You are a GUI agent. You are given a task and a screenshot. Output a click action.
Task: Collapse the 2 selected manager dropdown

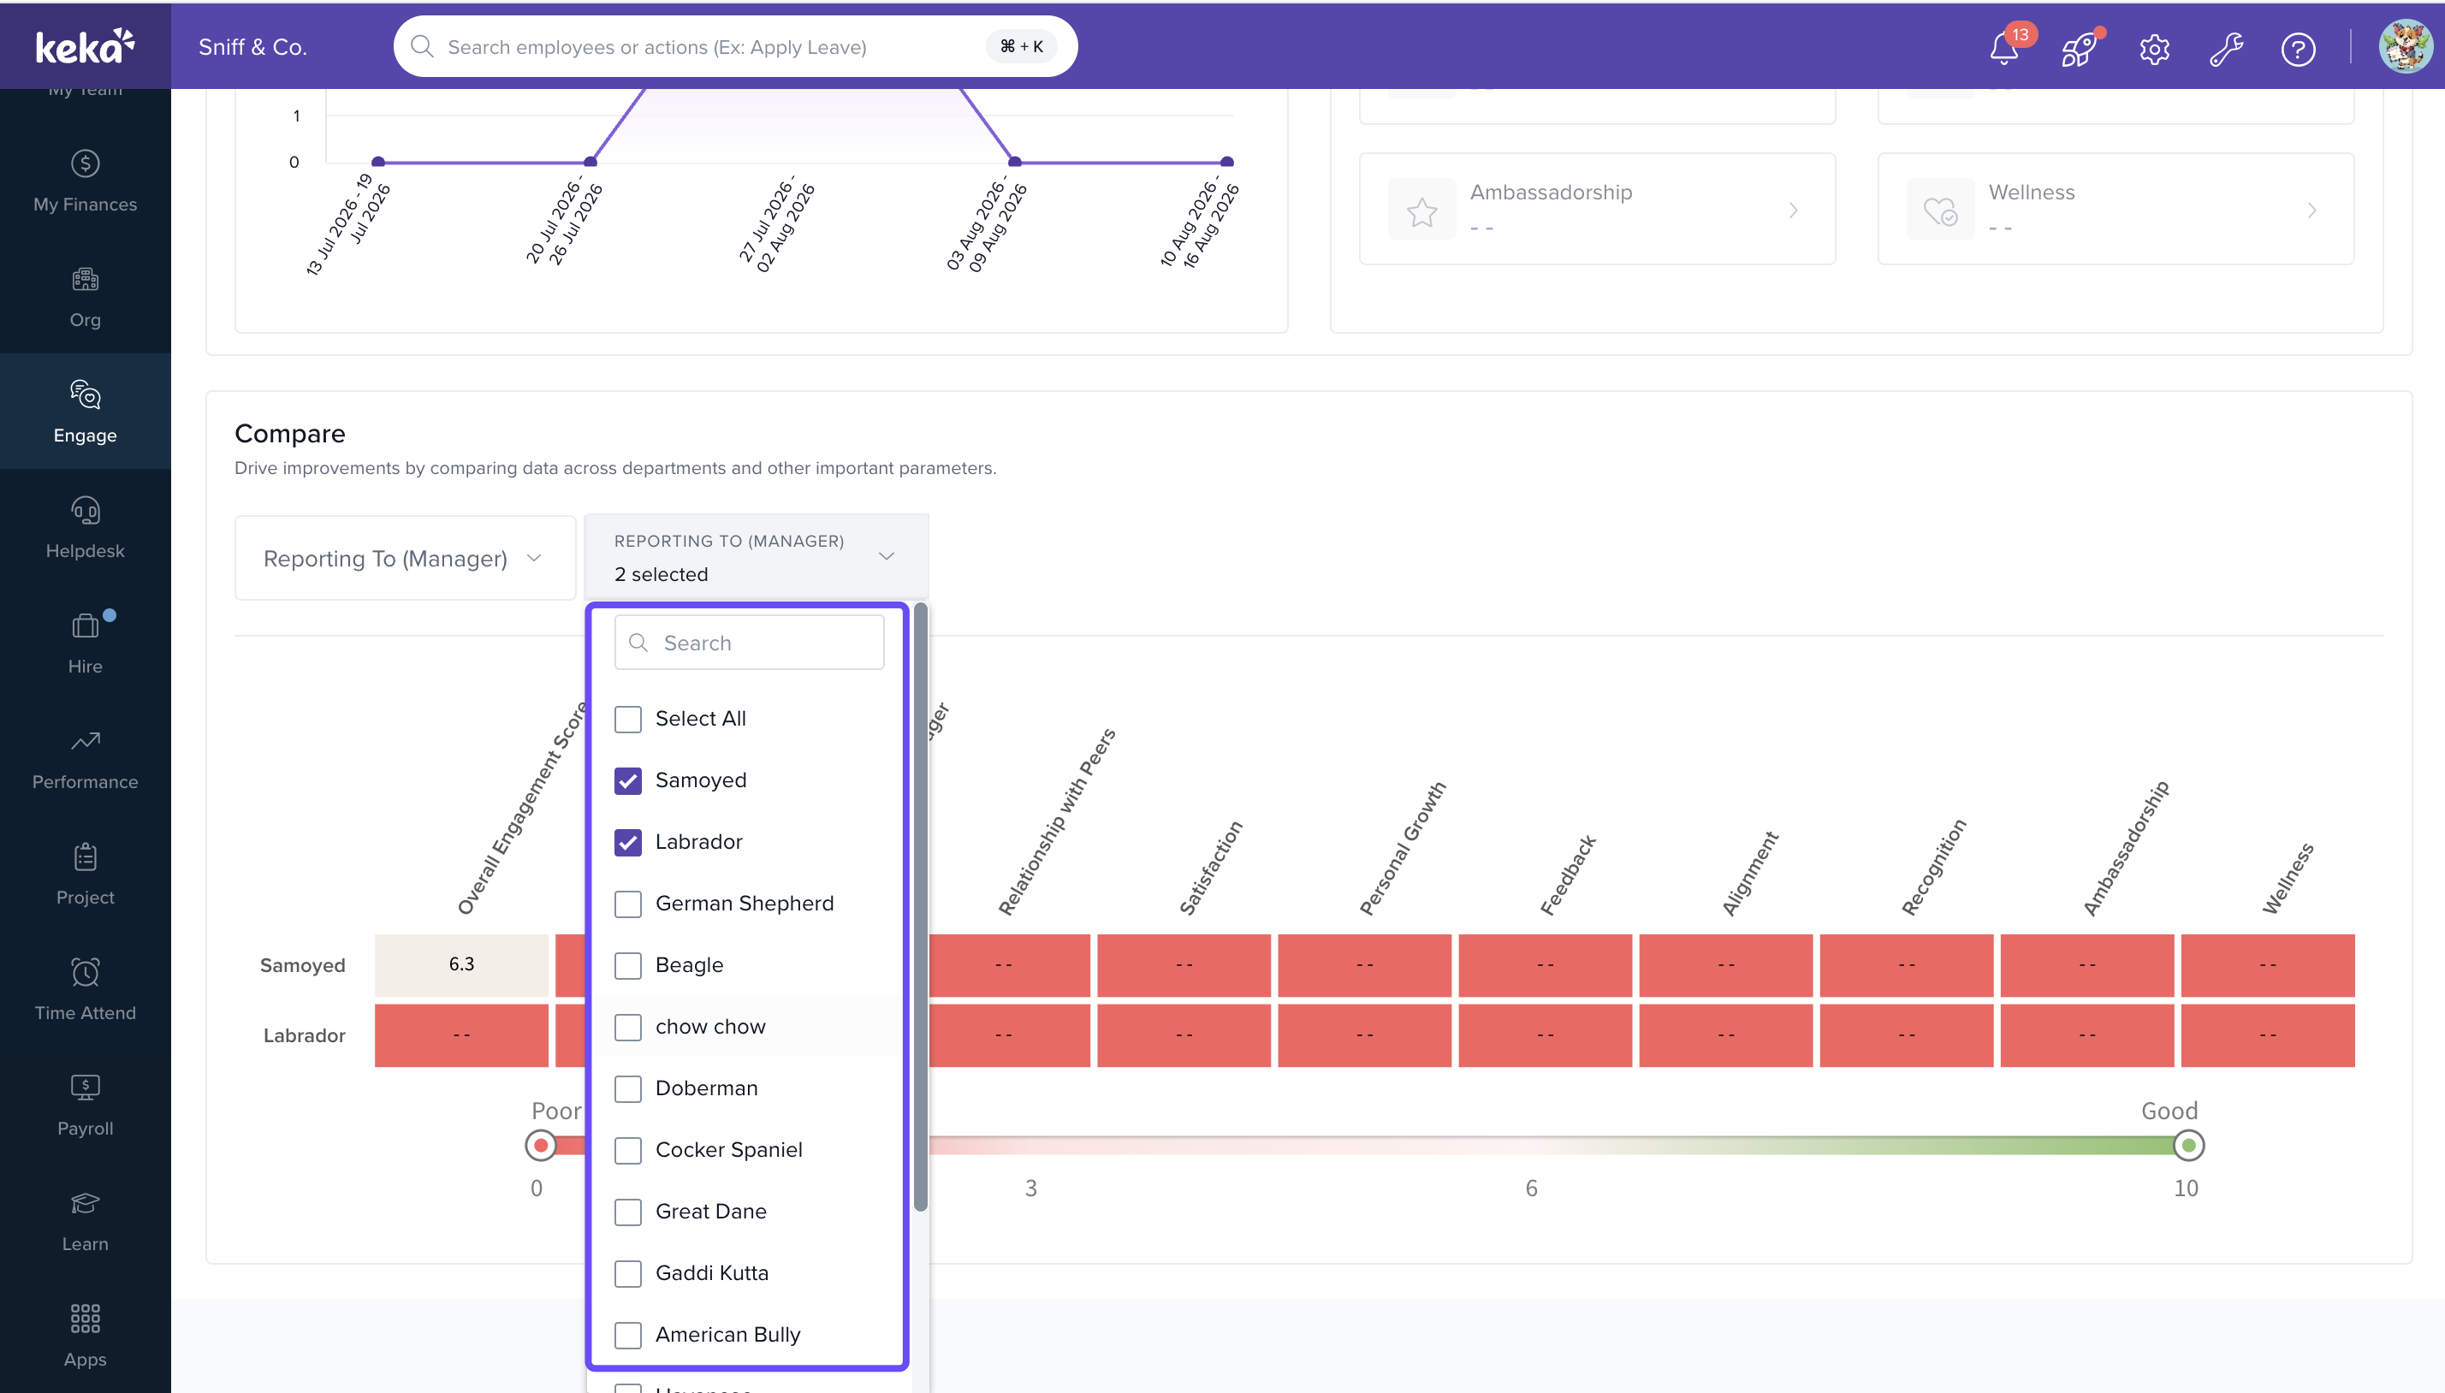(x=756, y=558)
